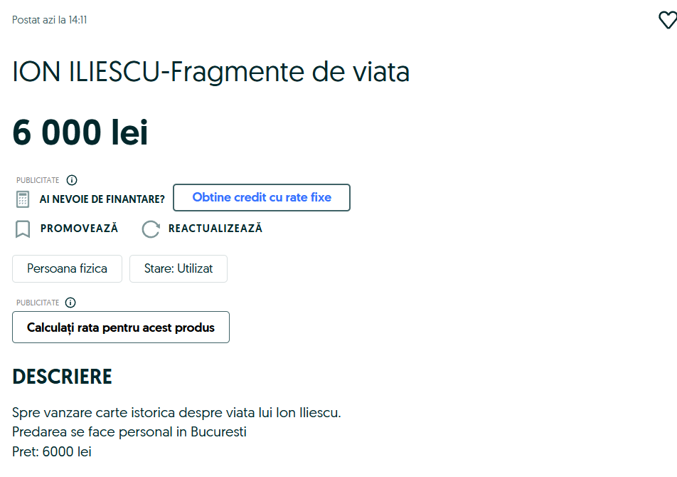The height and width of the screenshot is (477, 677).
Task: Select the "Stare: Utilizat" tag
Action: 178,269
